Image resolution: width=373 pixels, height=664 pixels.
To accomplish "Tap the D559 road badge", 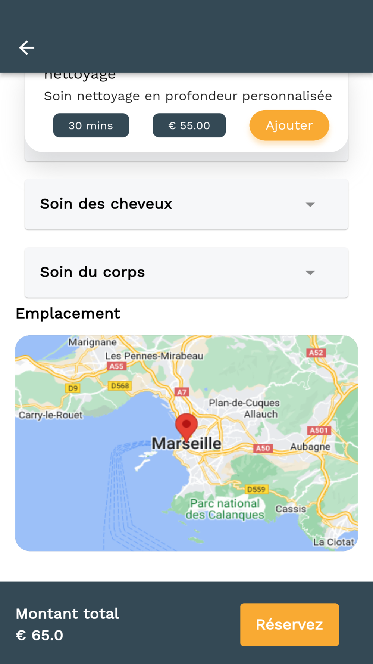I will coord(256,489).
